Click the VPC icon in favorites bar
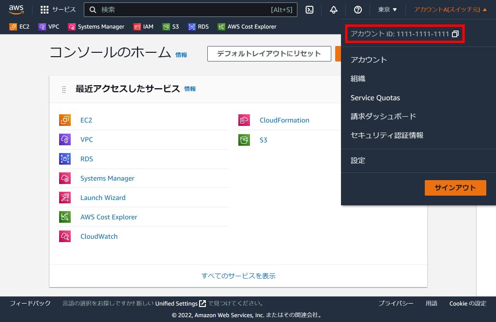496x322 pixels. coord(42,27)
